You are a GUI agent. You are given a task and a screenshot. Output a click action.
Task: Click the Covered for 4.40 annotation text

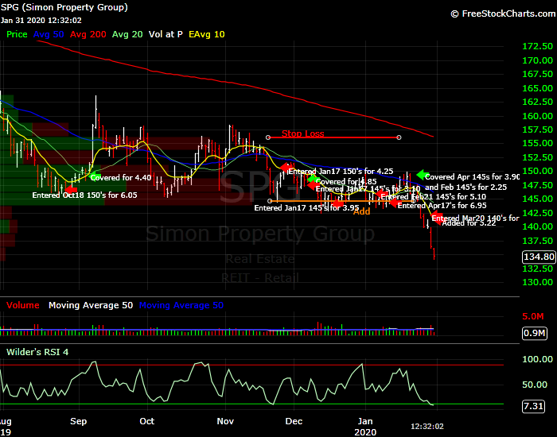pyautogui.click(x=121, y=178)
